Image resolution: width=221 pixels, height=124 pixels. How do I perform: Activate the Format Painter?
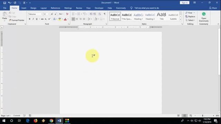[x=17, y=20]
